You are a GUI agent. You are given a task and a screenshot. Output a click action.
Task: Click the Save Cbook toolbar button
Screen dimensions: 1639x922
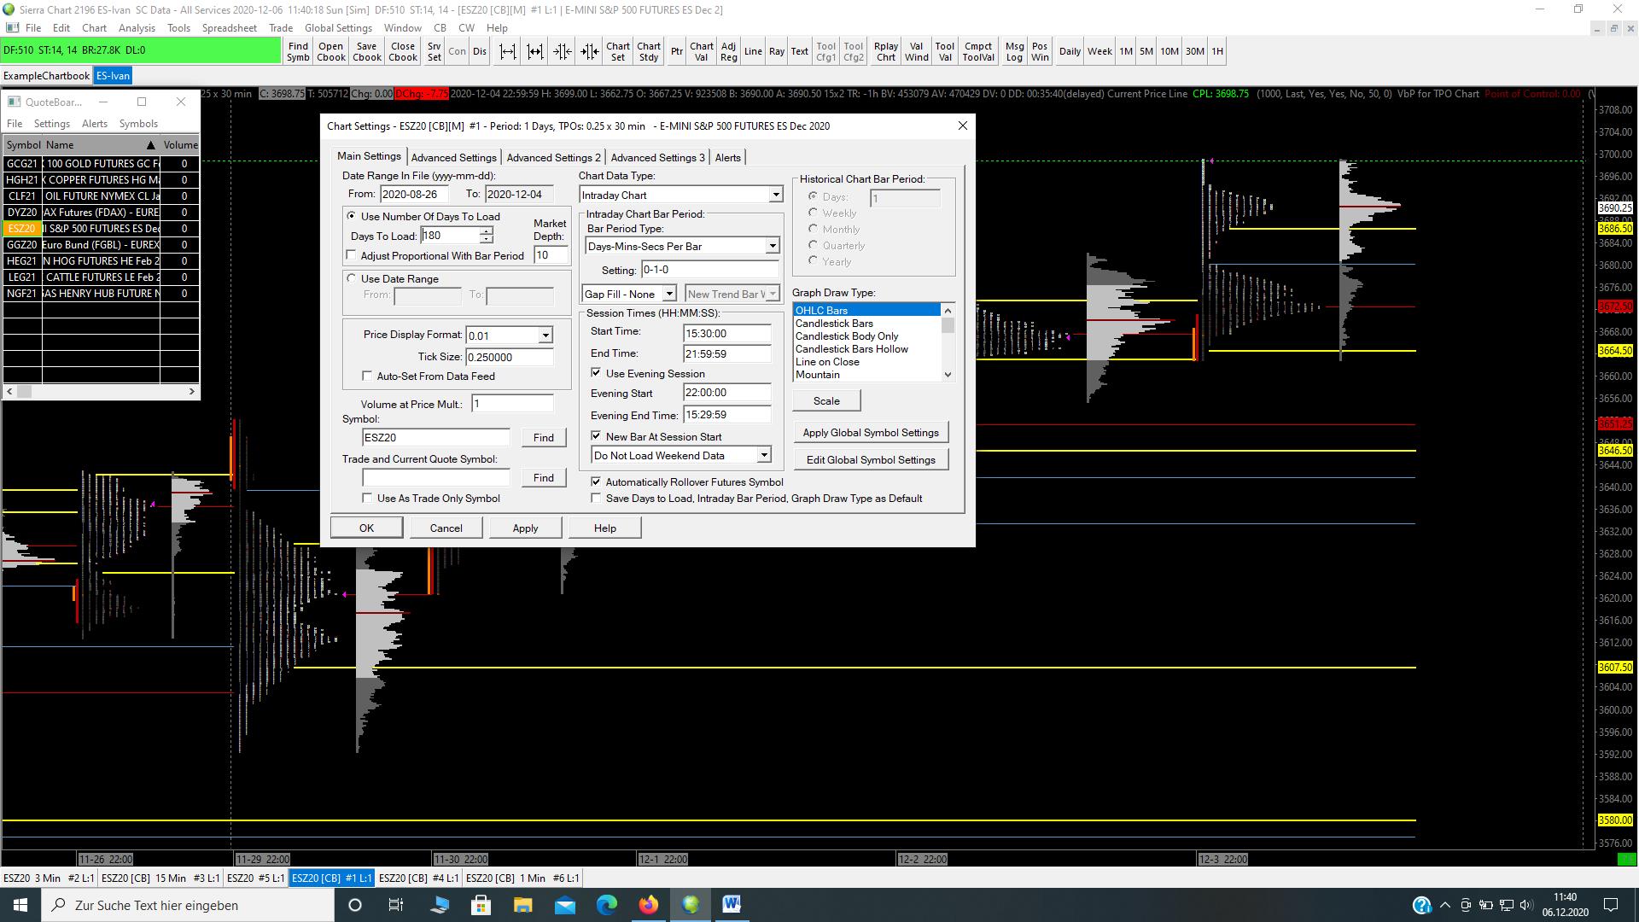pos(366,51)
